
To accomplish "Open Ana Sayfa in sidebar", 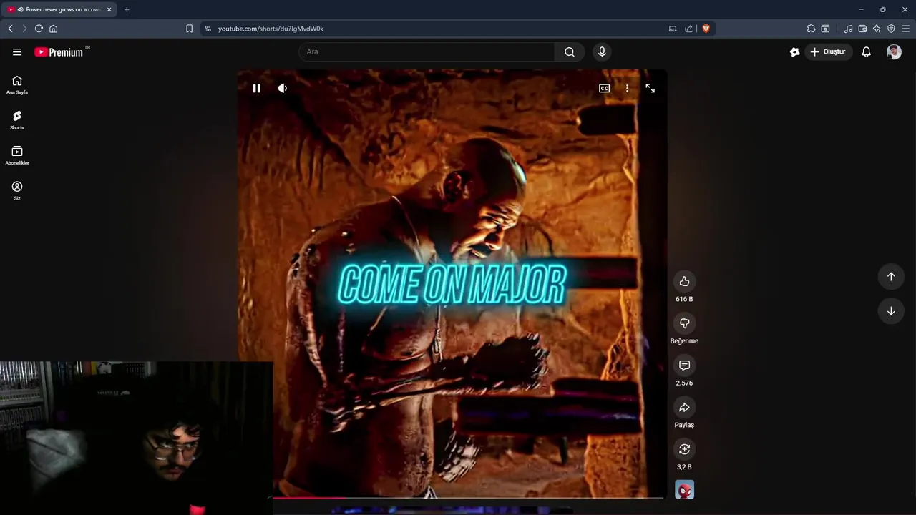I will (x=17, y=84).
